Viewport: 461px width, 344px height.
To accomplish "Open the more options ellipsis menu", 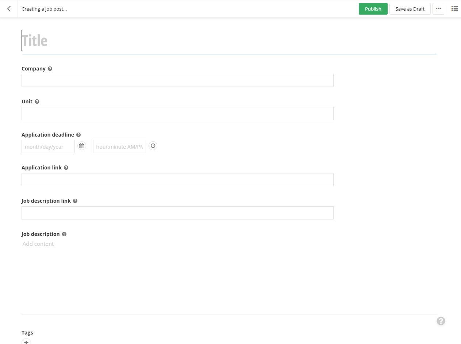I will tap(438, 9).
